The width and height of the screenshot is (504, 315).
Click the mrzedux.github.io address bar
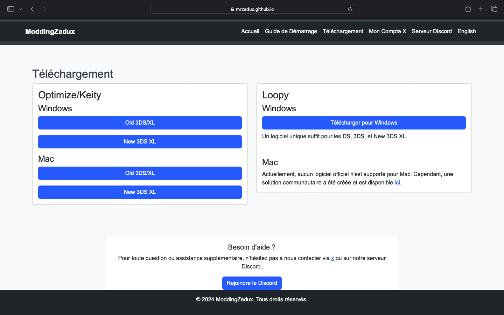click(x=252, y=9)
